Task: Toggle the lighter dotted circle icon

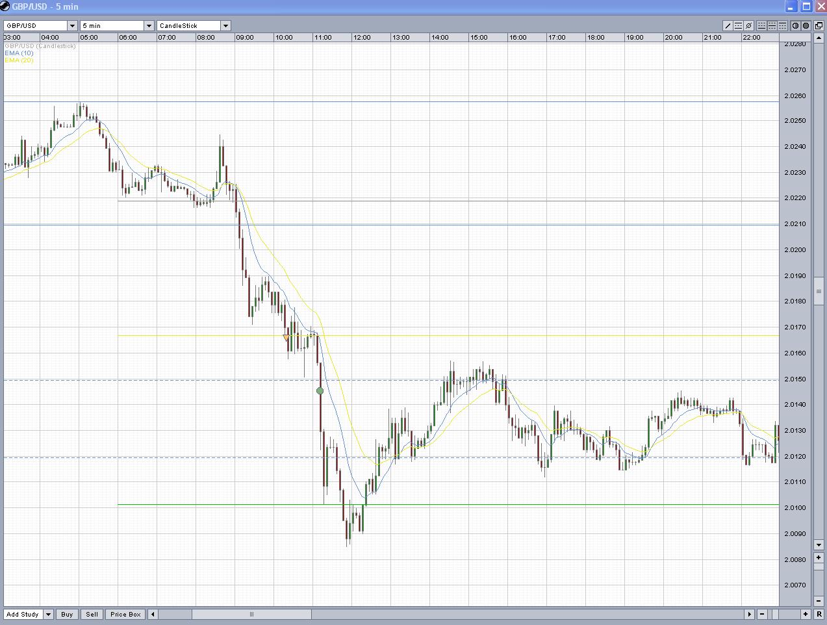Action: click(795, 26)
